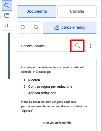102x131 pixels.
Task: Click the empty area right of Lorem ipsum
Action: [58, 46]
